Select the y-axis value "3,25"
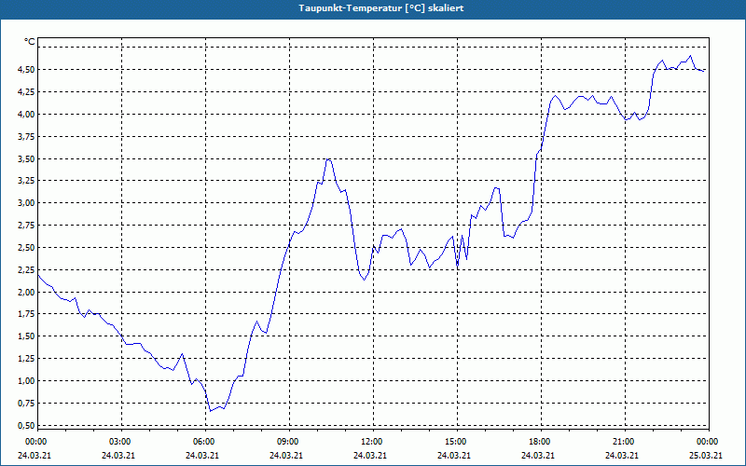Image resolution: width=746 pixels, height=466 pixels. 27,181
